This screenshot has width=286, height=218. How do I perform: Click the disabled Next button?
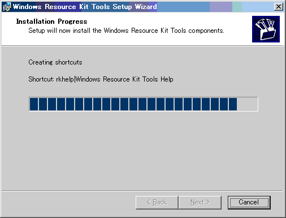click(200, 202)
